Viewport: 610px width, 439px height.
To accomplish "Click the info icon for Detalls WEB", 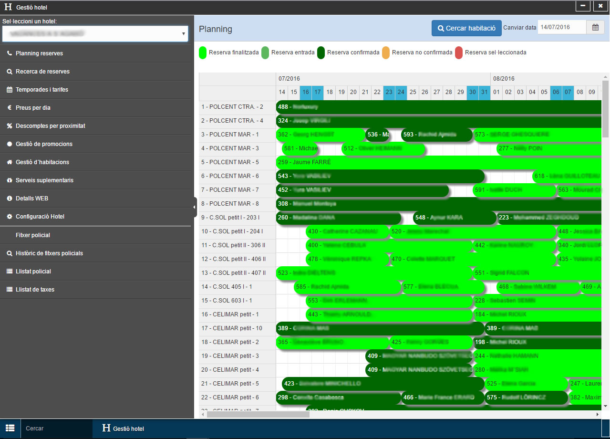I will (x=10, y=199).
